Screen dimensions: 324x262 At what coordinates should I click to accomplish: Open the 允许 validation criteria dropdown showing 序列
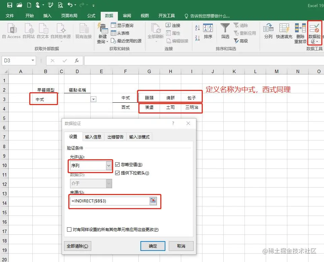(109, 166)
